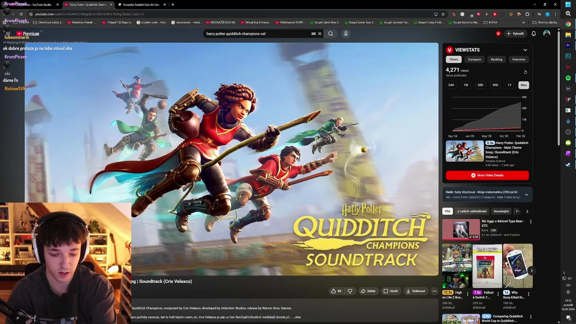The width and height of the screenshot is (576, 324).
Task: Click the Vytvořit create button
Action: 515,34
